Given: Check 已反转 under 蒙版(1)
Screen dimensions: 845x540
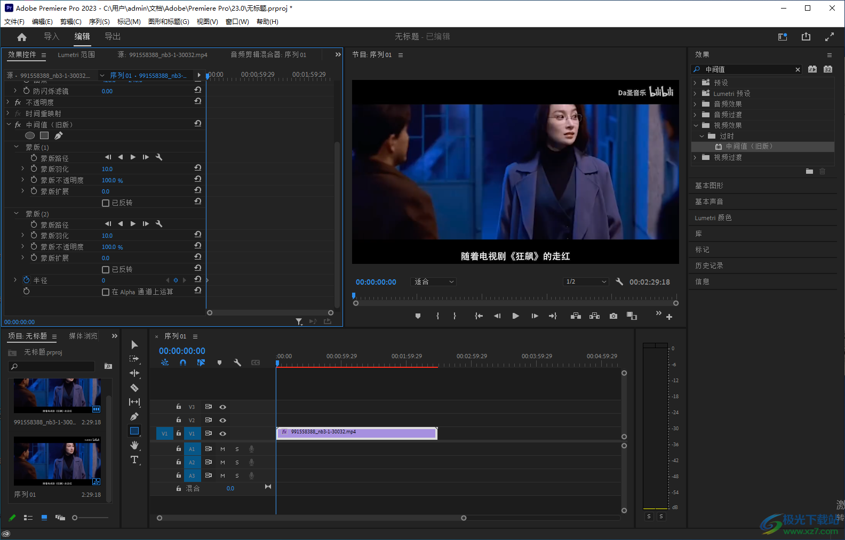Looking at the screenshot, I should coord(106,203).
